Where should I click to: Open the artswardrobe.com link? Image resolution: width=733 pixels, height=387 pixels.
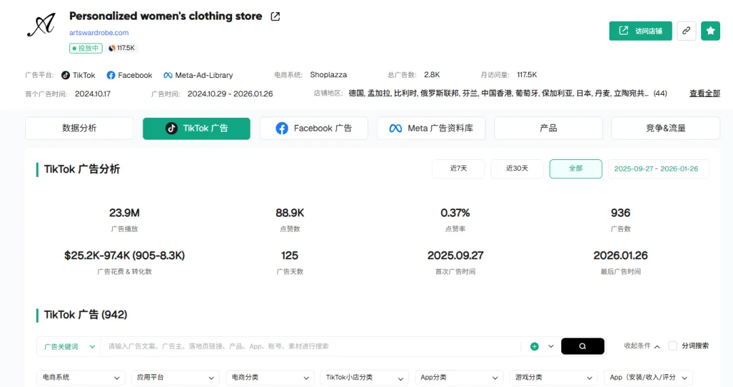coord(99,33)
